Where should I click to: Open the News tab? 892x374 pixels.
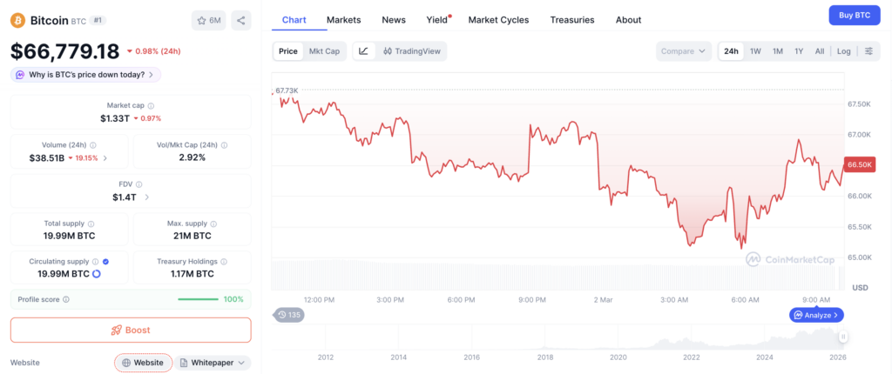394,20
